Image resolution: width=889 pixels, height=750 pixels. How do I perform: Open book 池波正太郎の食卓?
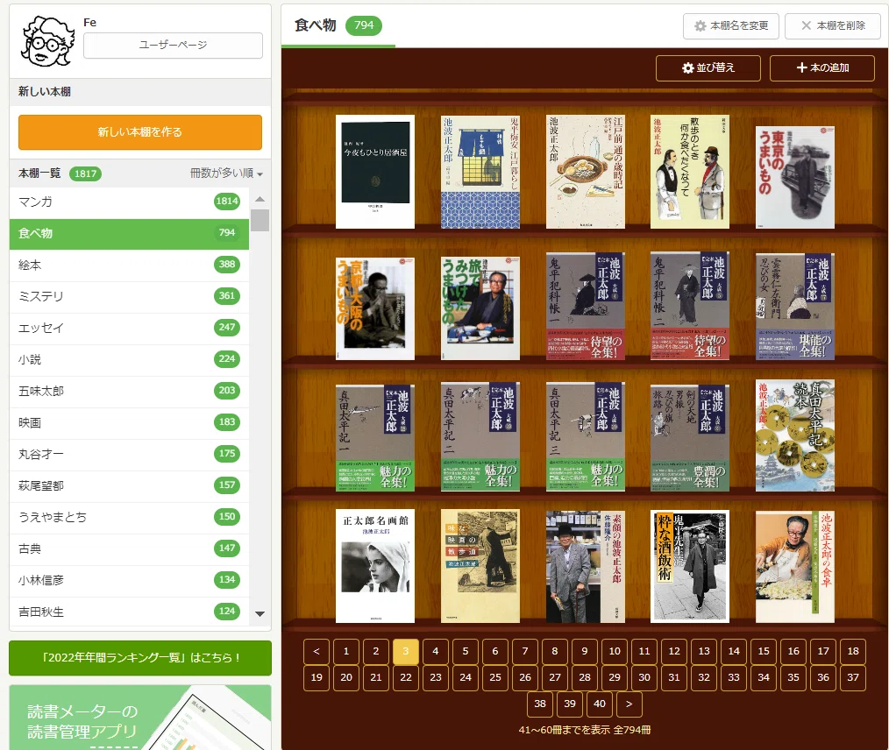pyautogui.click(x=795, y=567)
